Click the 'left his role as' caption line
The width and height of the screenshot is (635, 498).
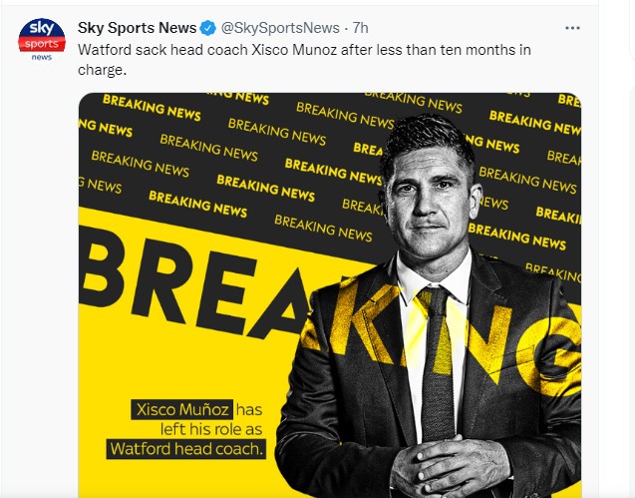(x=211, y=429)
